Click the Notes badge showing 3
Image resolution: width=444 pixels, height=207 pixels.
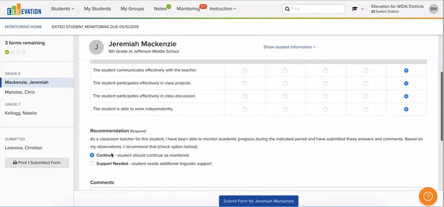point(169,6)
